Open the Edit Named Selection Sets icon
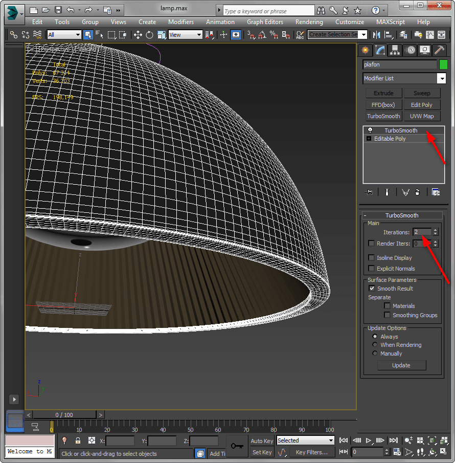Image resolution: width=455 pixels, height=463 pixels. [300, 35]
